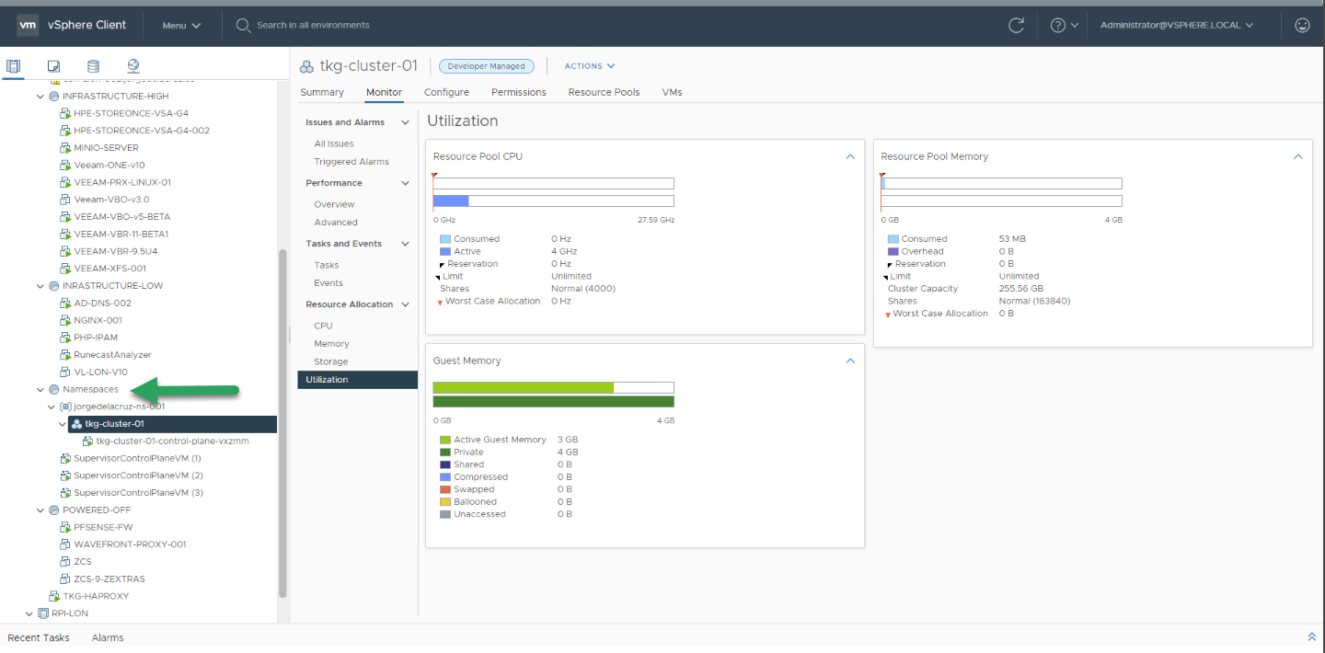Click the Private guest memory bar

[554, 401]
